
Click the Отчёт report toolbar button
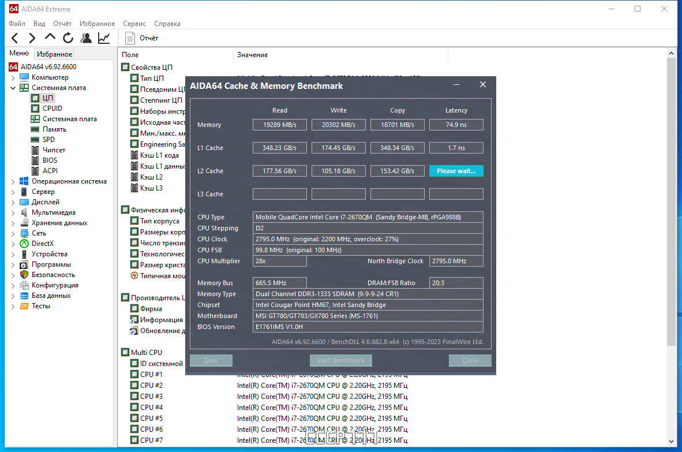coord(142,38)
